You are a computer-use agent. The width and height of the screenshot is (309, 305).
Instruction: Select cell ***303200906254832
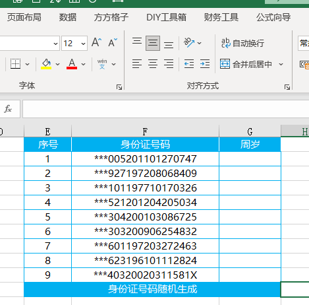145,232
